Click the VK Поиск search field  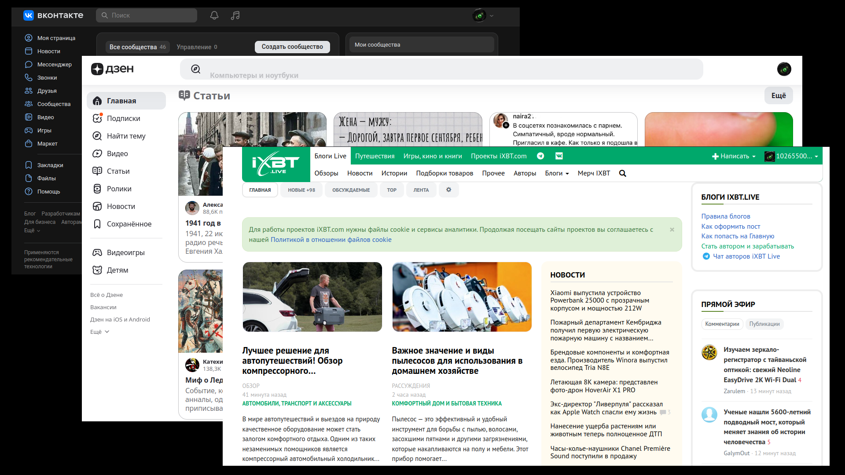click(147, 15)
